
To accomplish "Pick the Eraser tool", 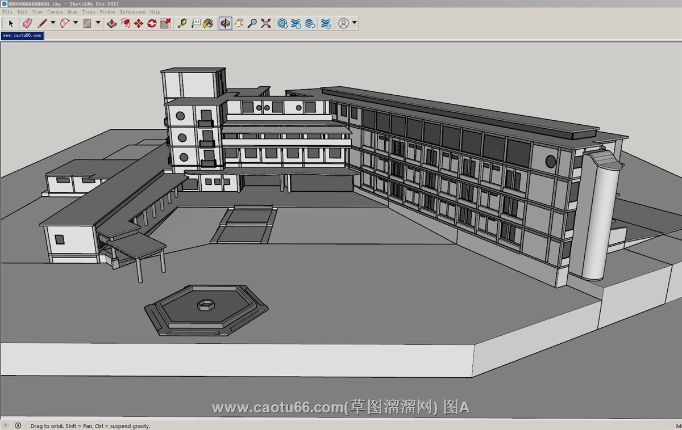I will pos(26,23).
